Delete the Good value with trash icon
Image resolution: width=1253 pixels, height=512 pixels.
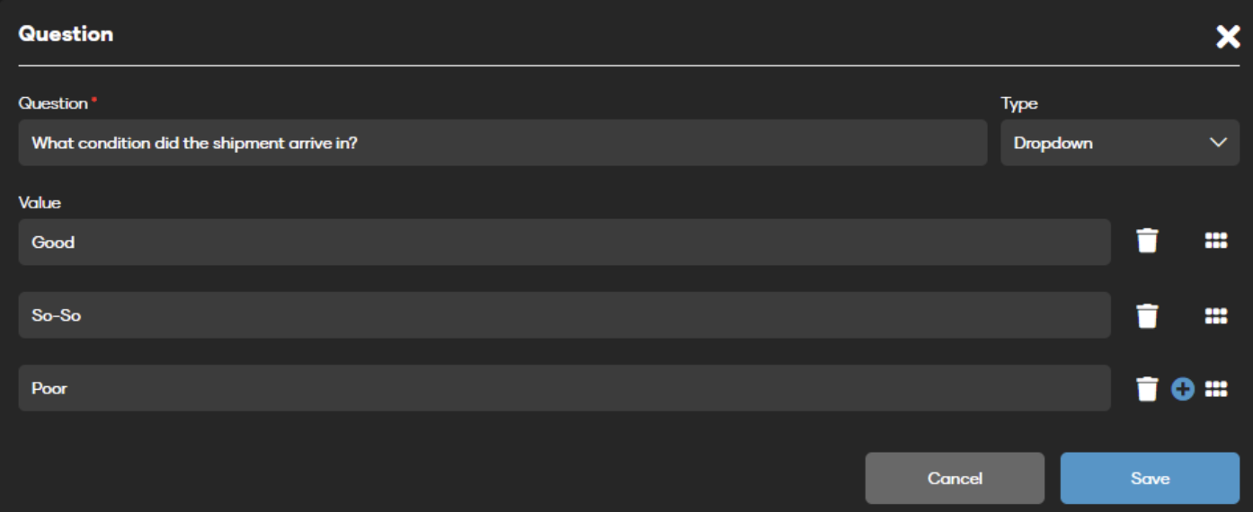point(1147,241)
